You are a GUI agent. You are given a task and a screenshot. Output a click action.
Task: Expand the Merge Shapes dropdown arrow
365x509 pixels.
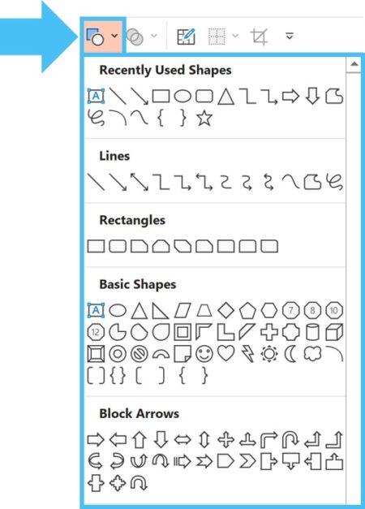tap(154, 36)
